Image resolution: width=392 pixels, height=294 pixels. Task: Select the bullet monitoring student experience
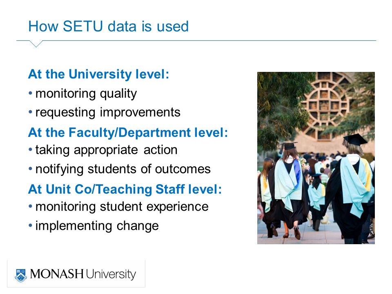point(122,207)
